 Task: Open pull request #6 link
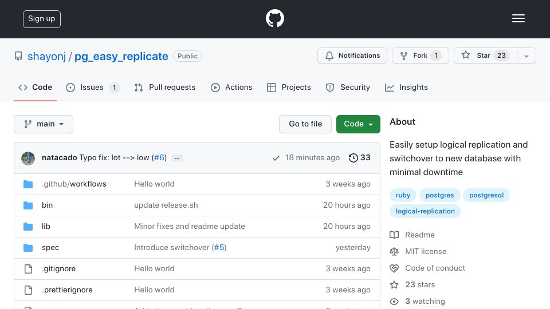click(159, 158)
